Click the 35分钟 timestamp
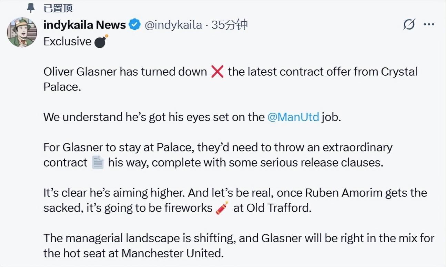The image size is (446, 267). (x=230, y=25)
